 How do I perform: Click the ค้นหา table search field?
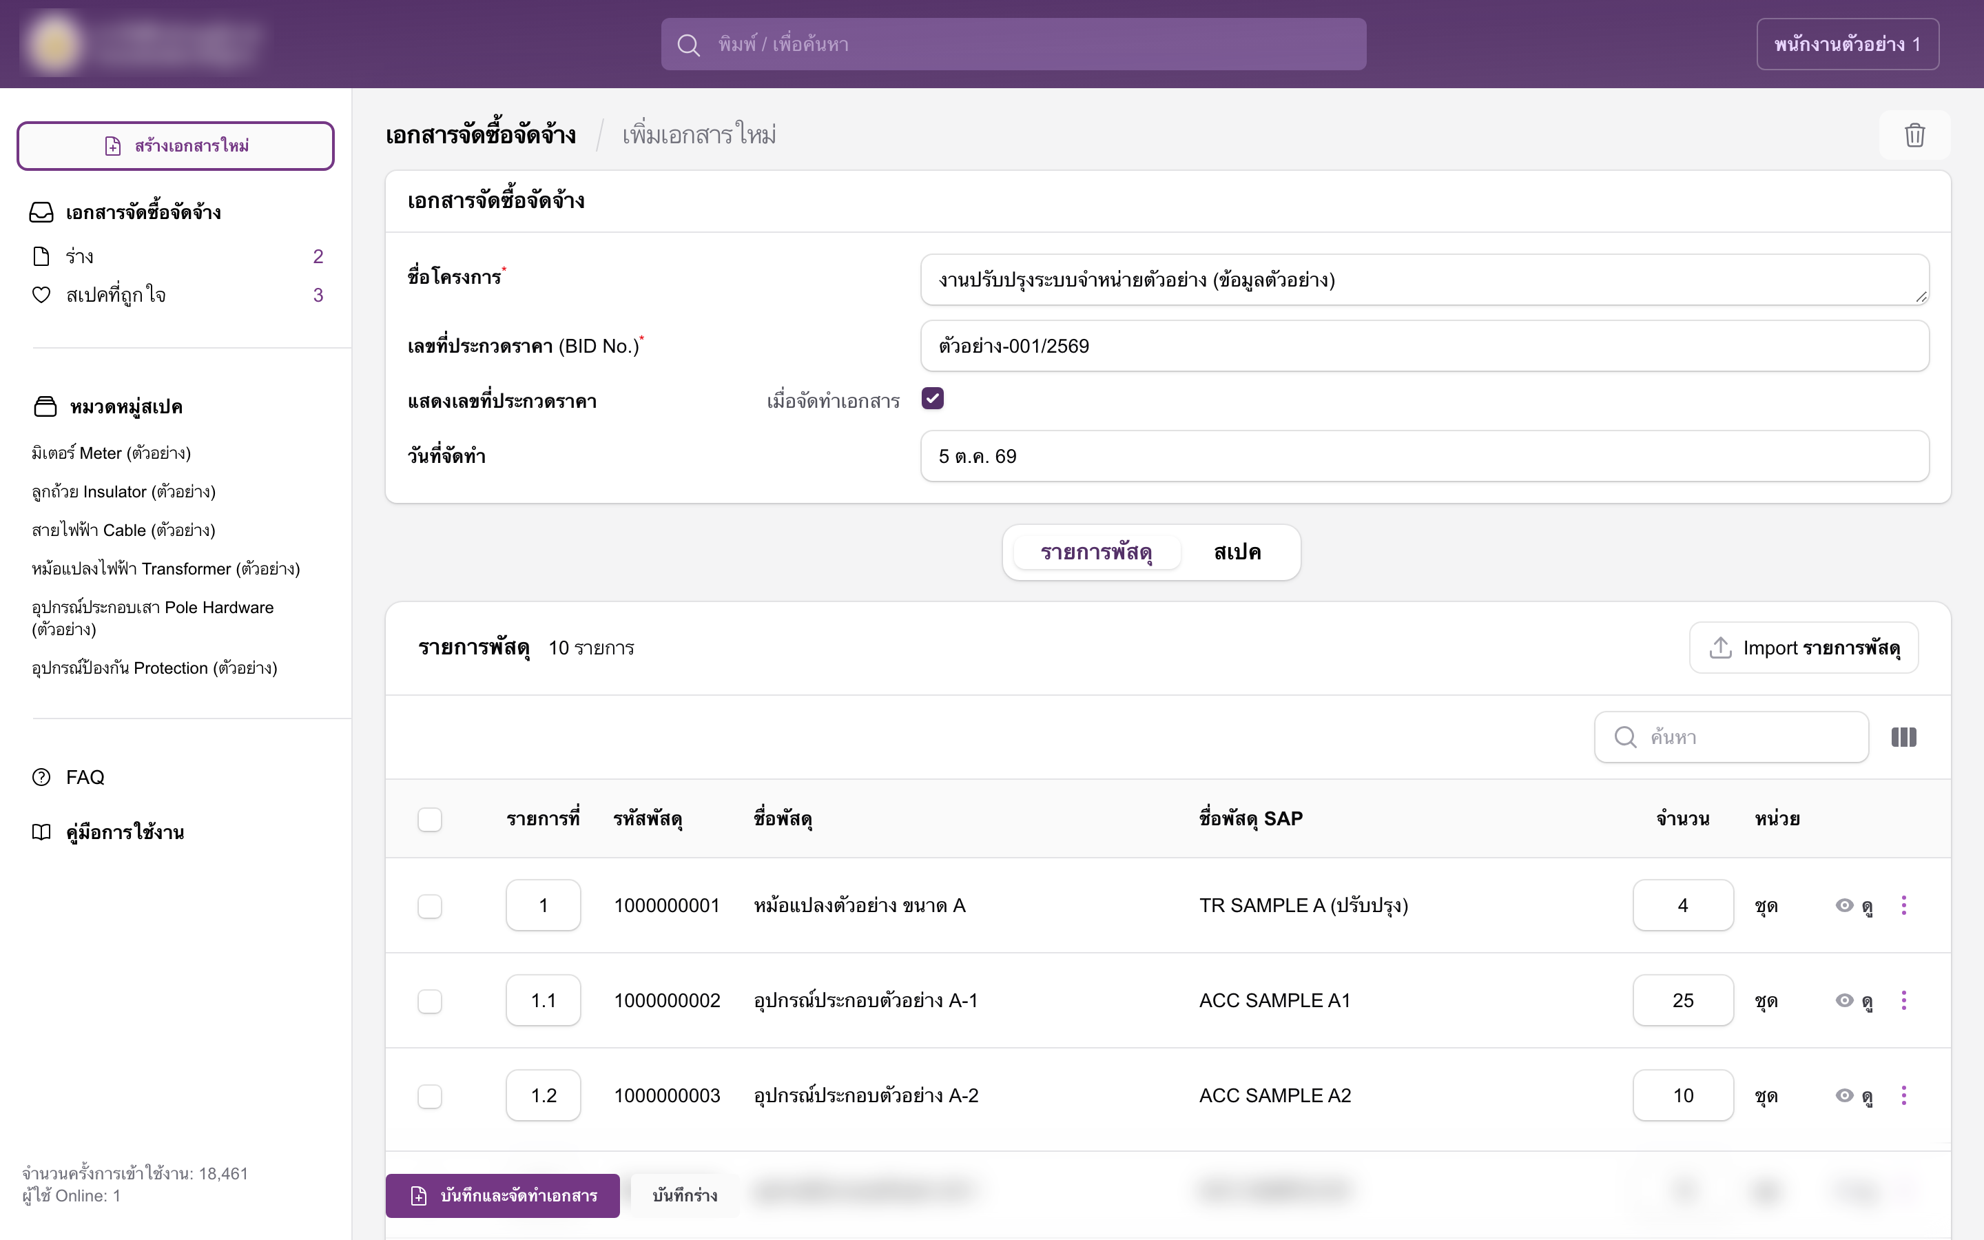coord(1731,737)
